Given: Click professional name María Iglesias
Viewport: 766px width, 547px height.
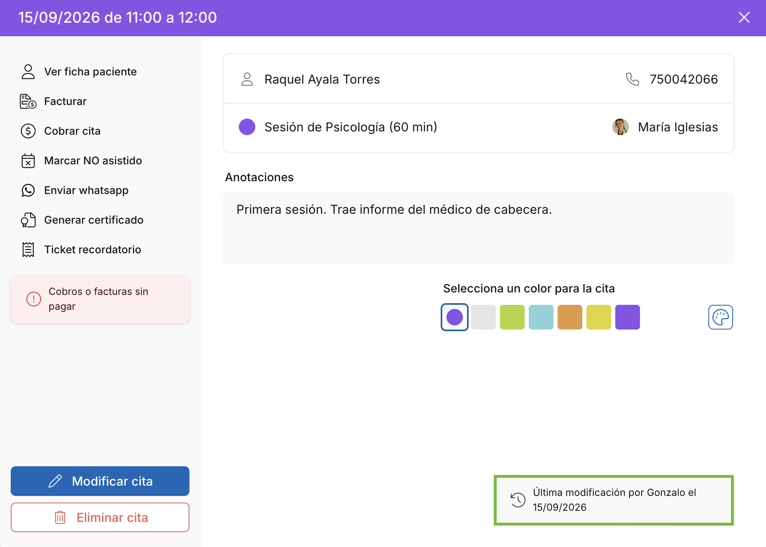Looking at the screenshot, I should pos(678,127).
